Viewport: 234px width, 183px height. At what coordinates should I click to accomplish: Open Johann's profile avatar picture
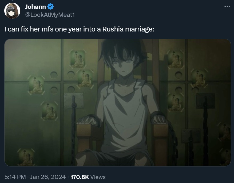coord(12,11)
